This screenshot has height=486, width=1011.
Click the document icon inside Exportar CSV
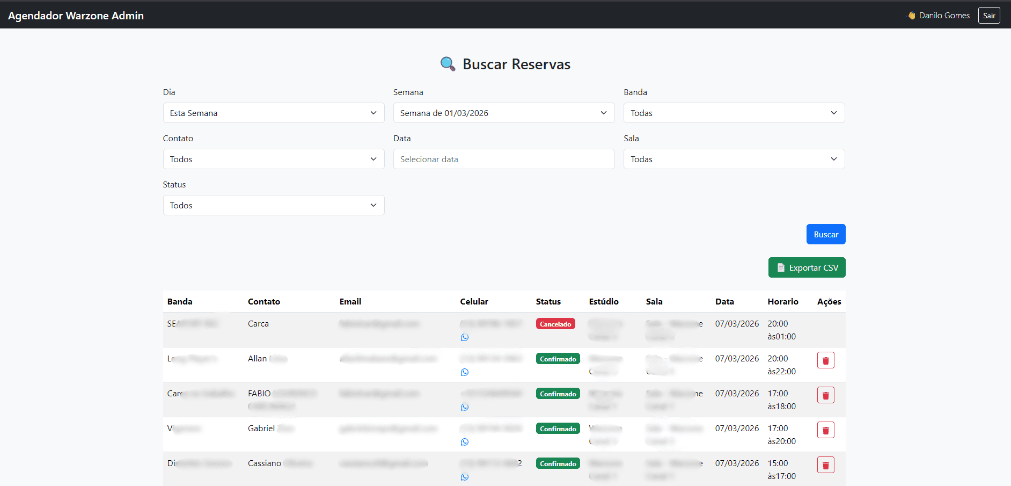pyautogui.click(x=781, y=267)
